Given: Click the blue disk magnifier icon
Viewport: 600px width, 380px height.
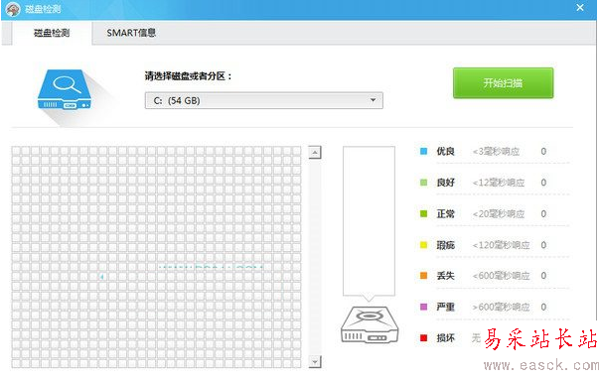Looking at the screenshot, I should [x=65, y=89].
